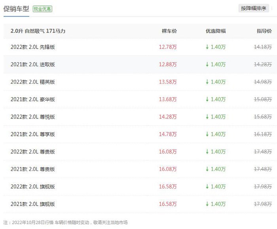This screenshot has width=277, height=229.
Task: Click the 13.58万 bare car price
Action: [168, 82]
